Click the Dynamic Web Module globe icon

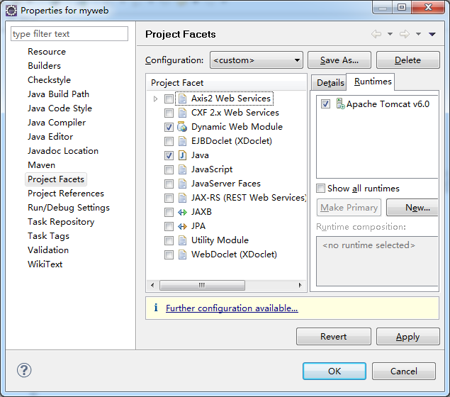(x=182, y=127)
